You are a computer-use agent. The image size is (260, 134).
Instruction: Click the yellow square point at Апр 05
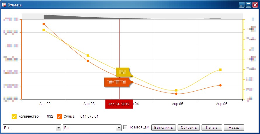[x=176, y=90]
